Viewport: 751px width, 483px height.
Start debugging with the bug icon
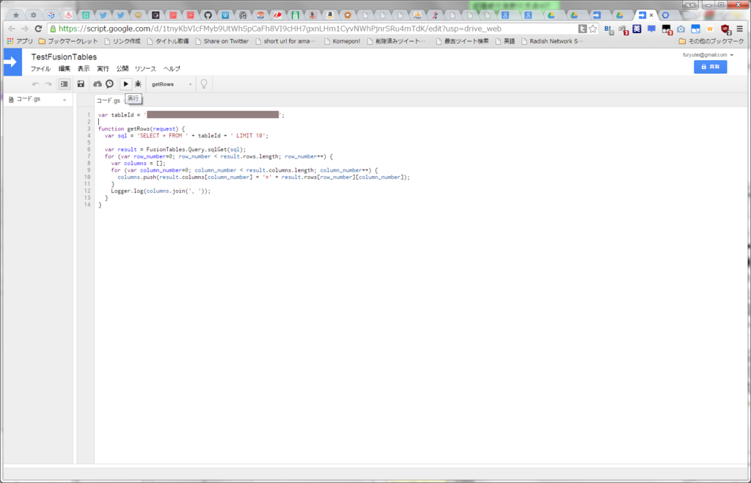(x=138, y=84)
